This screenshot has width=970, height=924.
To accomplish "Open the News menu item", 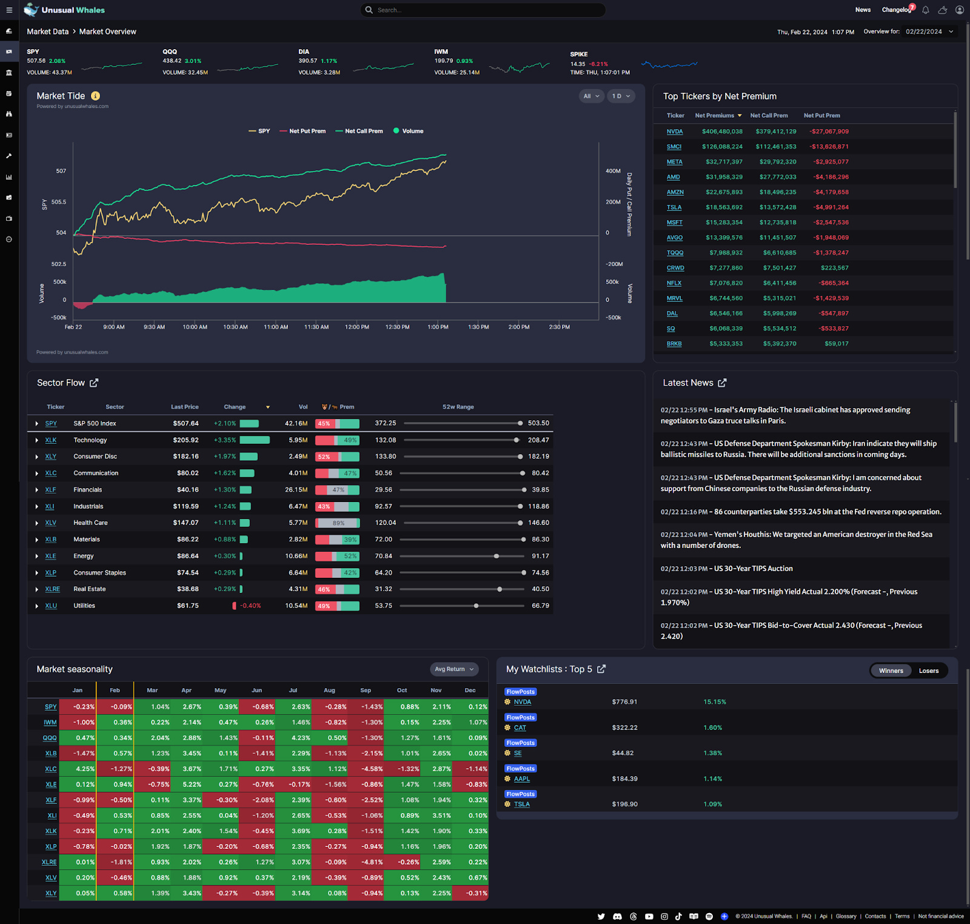I will coord(863,10).
